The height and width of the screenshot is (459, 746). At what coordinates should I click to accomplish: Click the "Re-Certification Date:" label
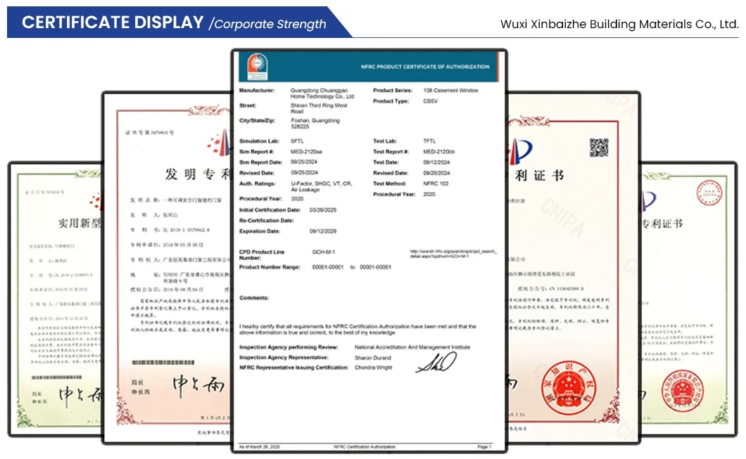pos(267,221)
